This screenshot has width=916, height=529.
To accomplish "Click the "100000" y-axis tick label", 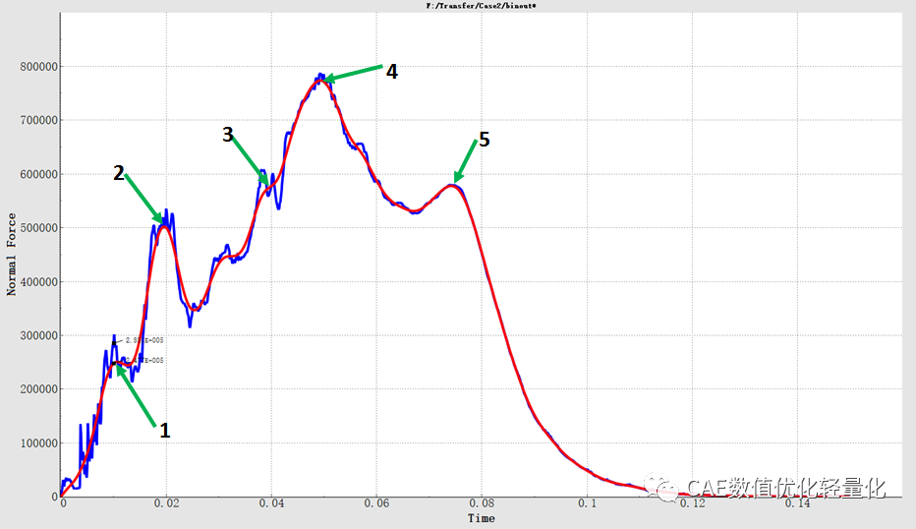I will 39,443.
